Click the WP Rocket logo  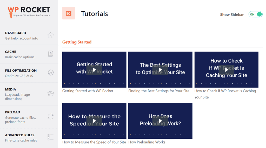click(29, 12)
